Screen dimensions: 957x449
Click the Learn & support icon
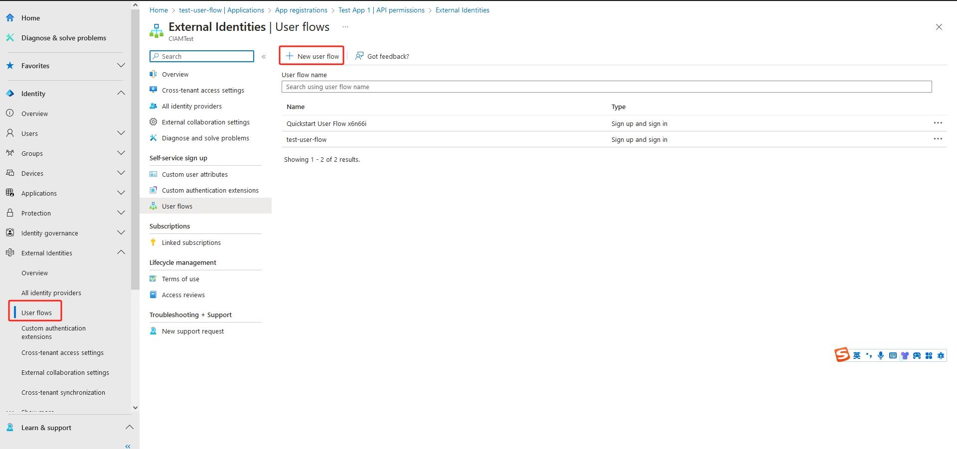pos(10,428)
